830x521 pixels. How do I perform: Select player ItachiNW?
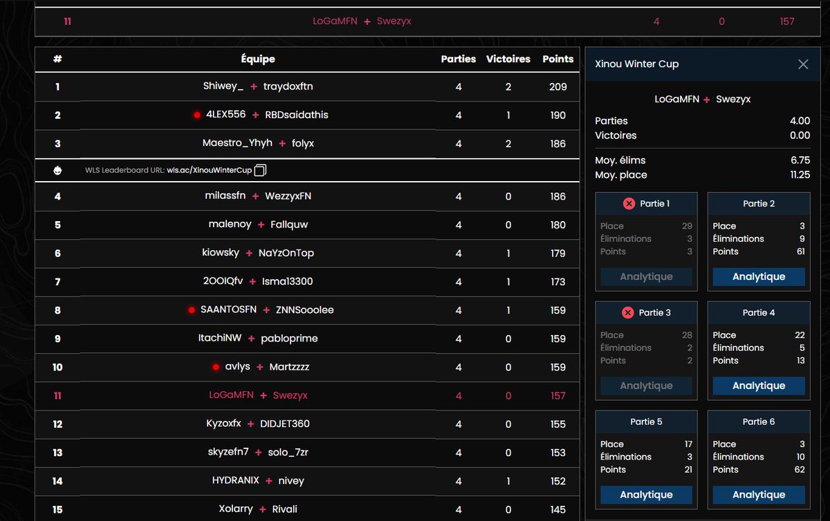point(220,339)
